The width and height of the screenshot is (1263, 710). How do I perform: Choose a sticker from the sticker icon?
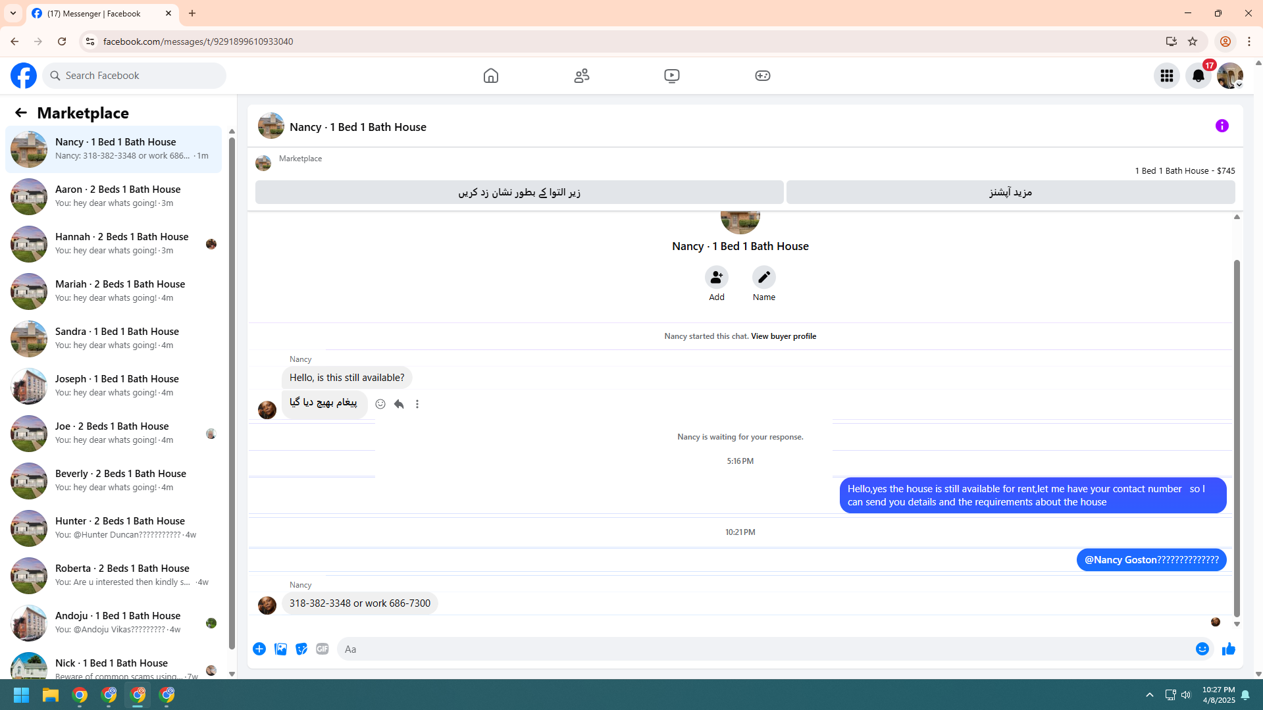pos(301,649)
